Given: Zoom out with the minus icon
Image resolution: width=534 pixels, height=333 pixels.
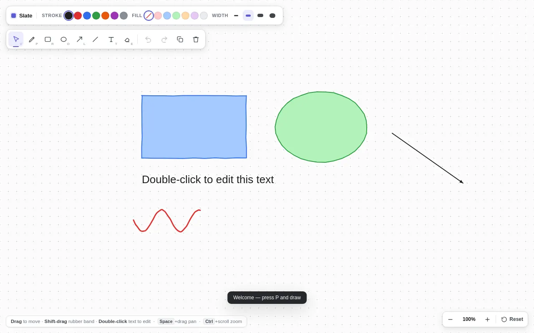Looking at the screenshot, I should 450,319.
